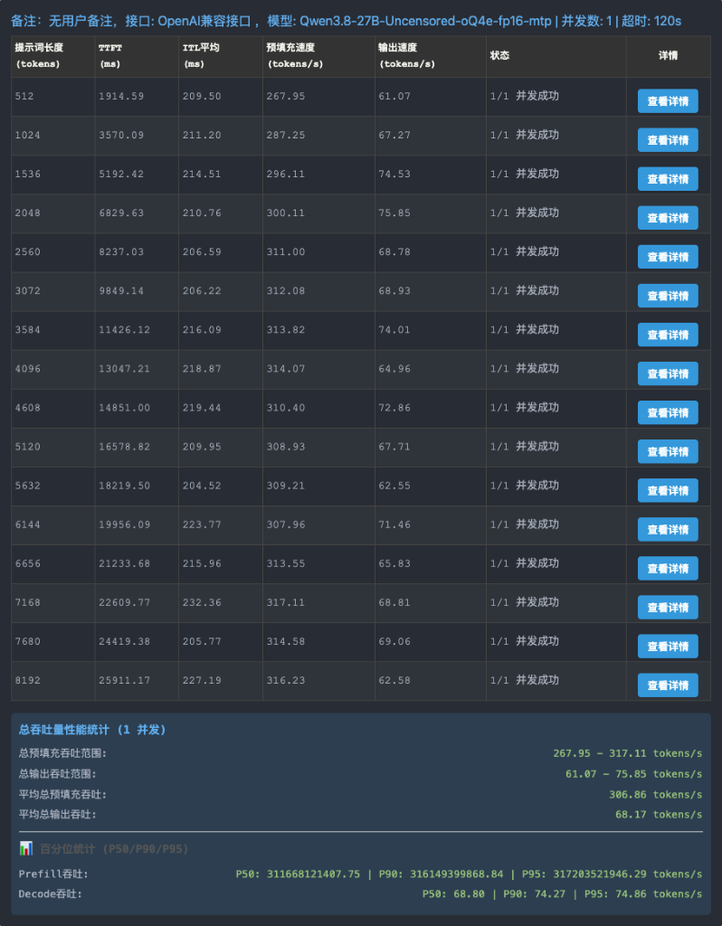Select the ITL value 232.36
This screenshot has height=926, width=722.
(202, 603)
